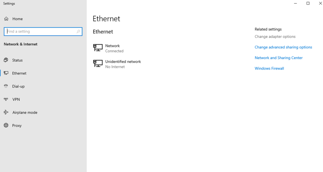This screenshot has height=172, width=323.
Task: Click the Airplane mode plane icon
Action: (x=6, y=112)
